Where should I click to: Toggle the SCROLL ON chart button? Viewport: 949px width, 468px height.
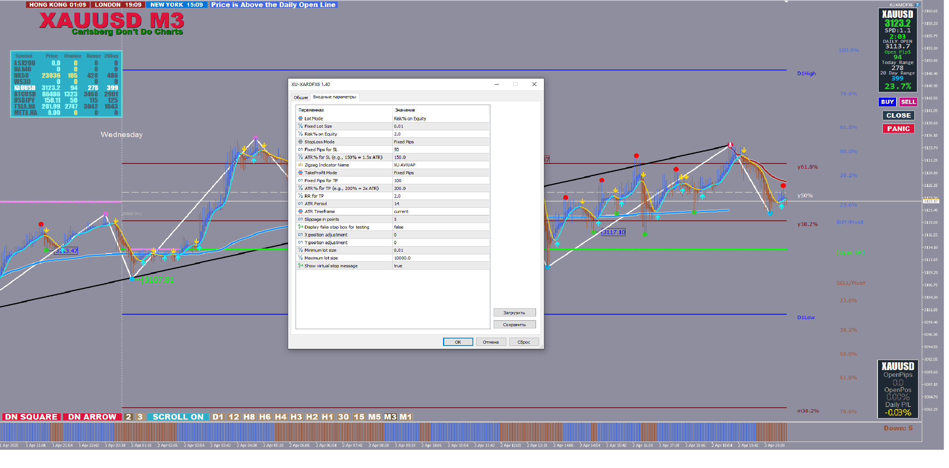tap(178, 417)
